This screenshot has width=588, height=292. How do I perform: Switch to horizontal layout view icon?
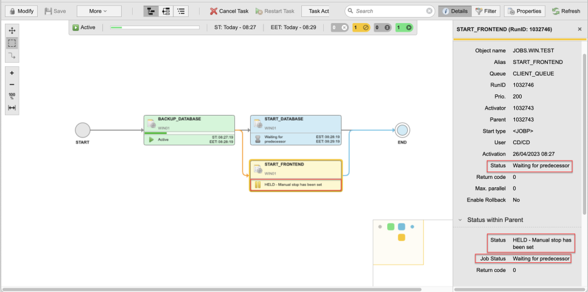click(166, 11)
